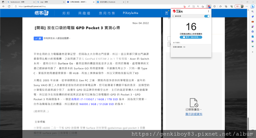Click the profile sign-in button
The height and width of the screenshot is (138, 256).
click(x=239, y=6)
